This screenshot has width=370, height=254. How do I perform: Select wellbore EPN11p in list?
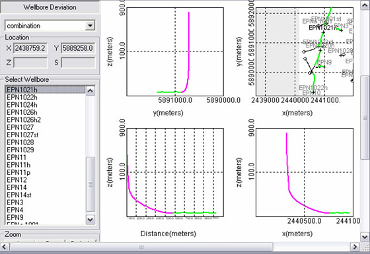pyautogui.click(x=45, y=172)
